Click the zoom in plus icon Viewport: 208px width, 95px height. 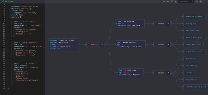(x=164, y=2)
